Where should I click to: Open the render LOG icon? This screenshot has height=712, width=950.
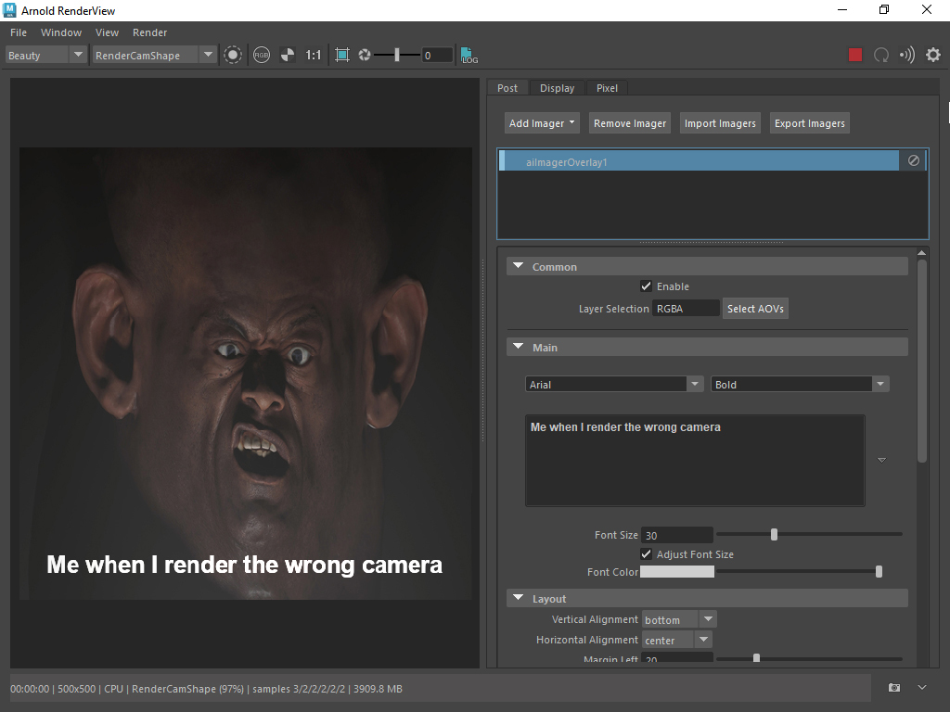[469, 55]
